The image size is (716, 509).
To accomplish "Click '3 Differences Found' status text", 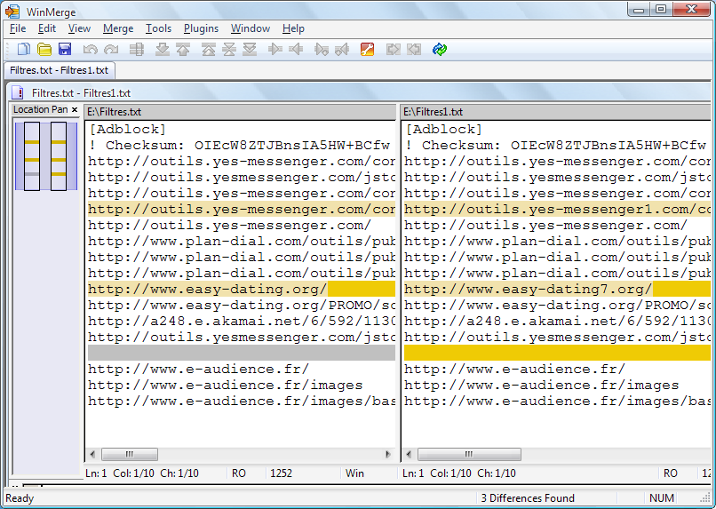I will click(528, 498).
